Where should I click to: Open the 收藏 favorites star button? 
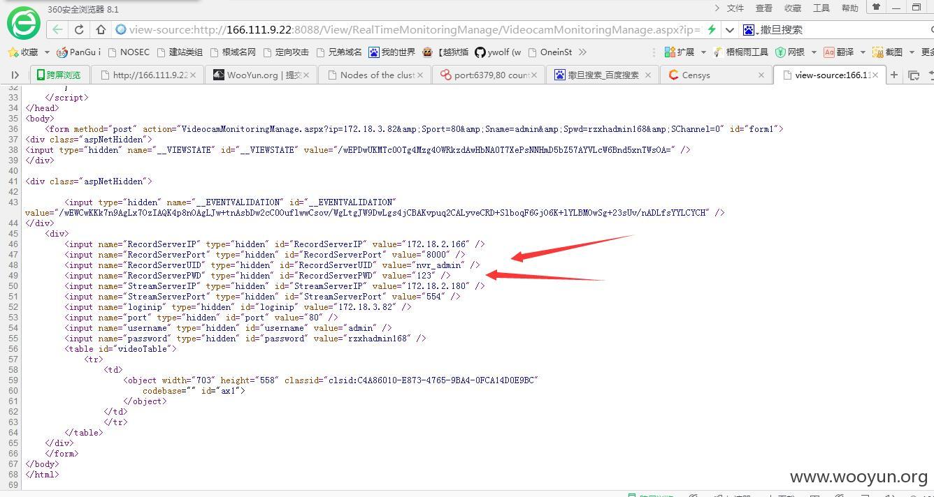pos(23,52)
